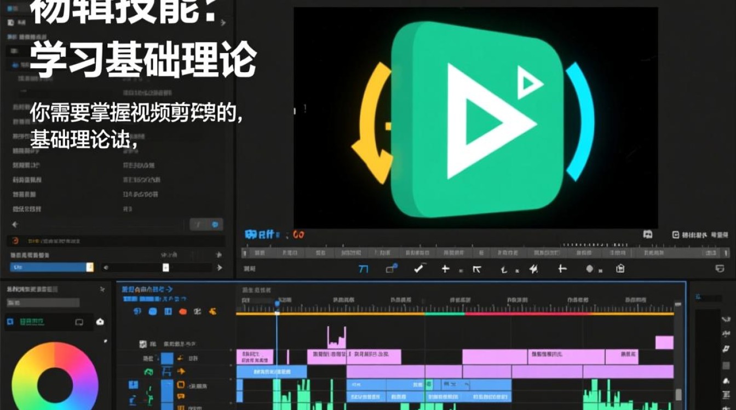This screenshot has height=410, width=736.
Task: Click the monitor icon in the color panel
Action: point(79,322)
